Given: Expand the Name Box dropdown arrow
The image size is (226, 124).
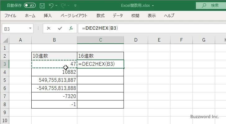Looking at the screenshot, I should coord(30,28).
